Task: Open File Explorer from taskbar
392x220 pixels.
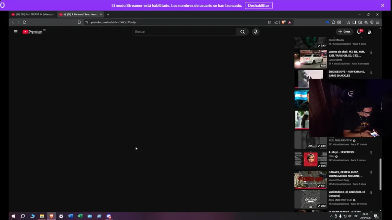Action: 42,216
